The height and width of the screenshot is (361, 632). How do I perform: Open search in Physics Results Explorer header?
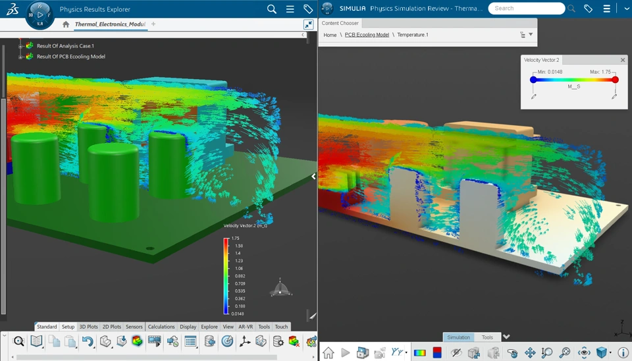coord(272,9)
